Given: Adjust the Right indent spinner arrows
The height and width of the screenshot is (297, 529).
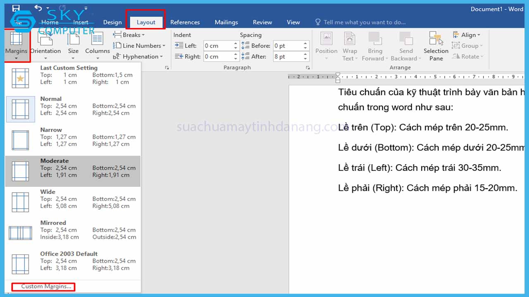Looking at the screenshot, I should click(236, 57).
